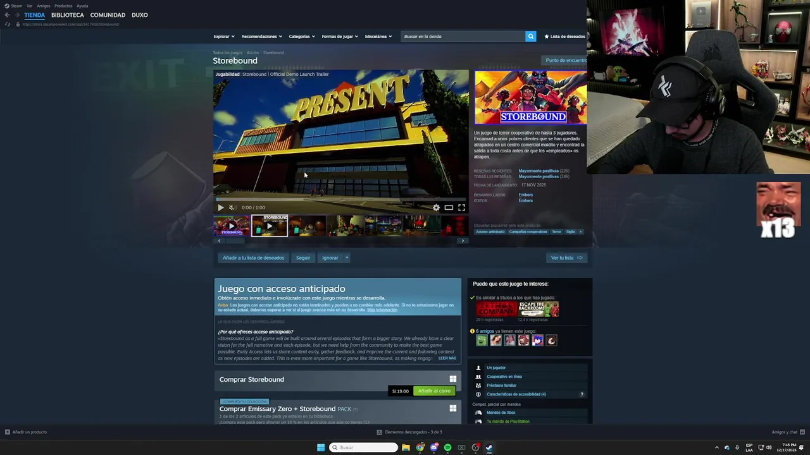The width and height of the screenshot is (810, 455).
Task: Click the 'Préstamo familiar' feature link
Action: coord(502,385)
